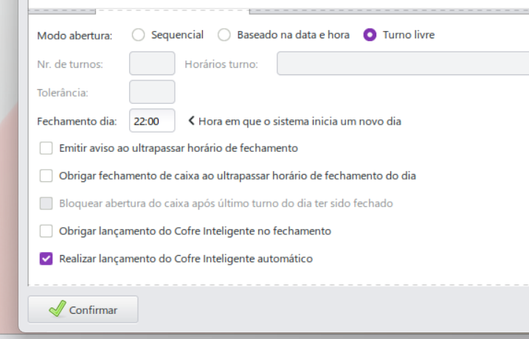Image resolution: width=529 pixels, height=339 pixels.
Task: Uncheck Realizar lançamento do Cofre Inteligente automático
Action: point(46,259)
